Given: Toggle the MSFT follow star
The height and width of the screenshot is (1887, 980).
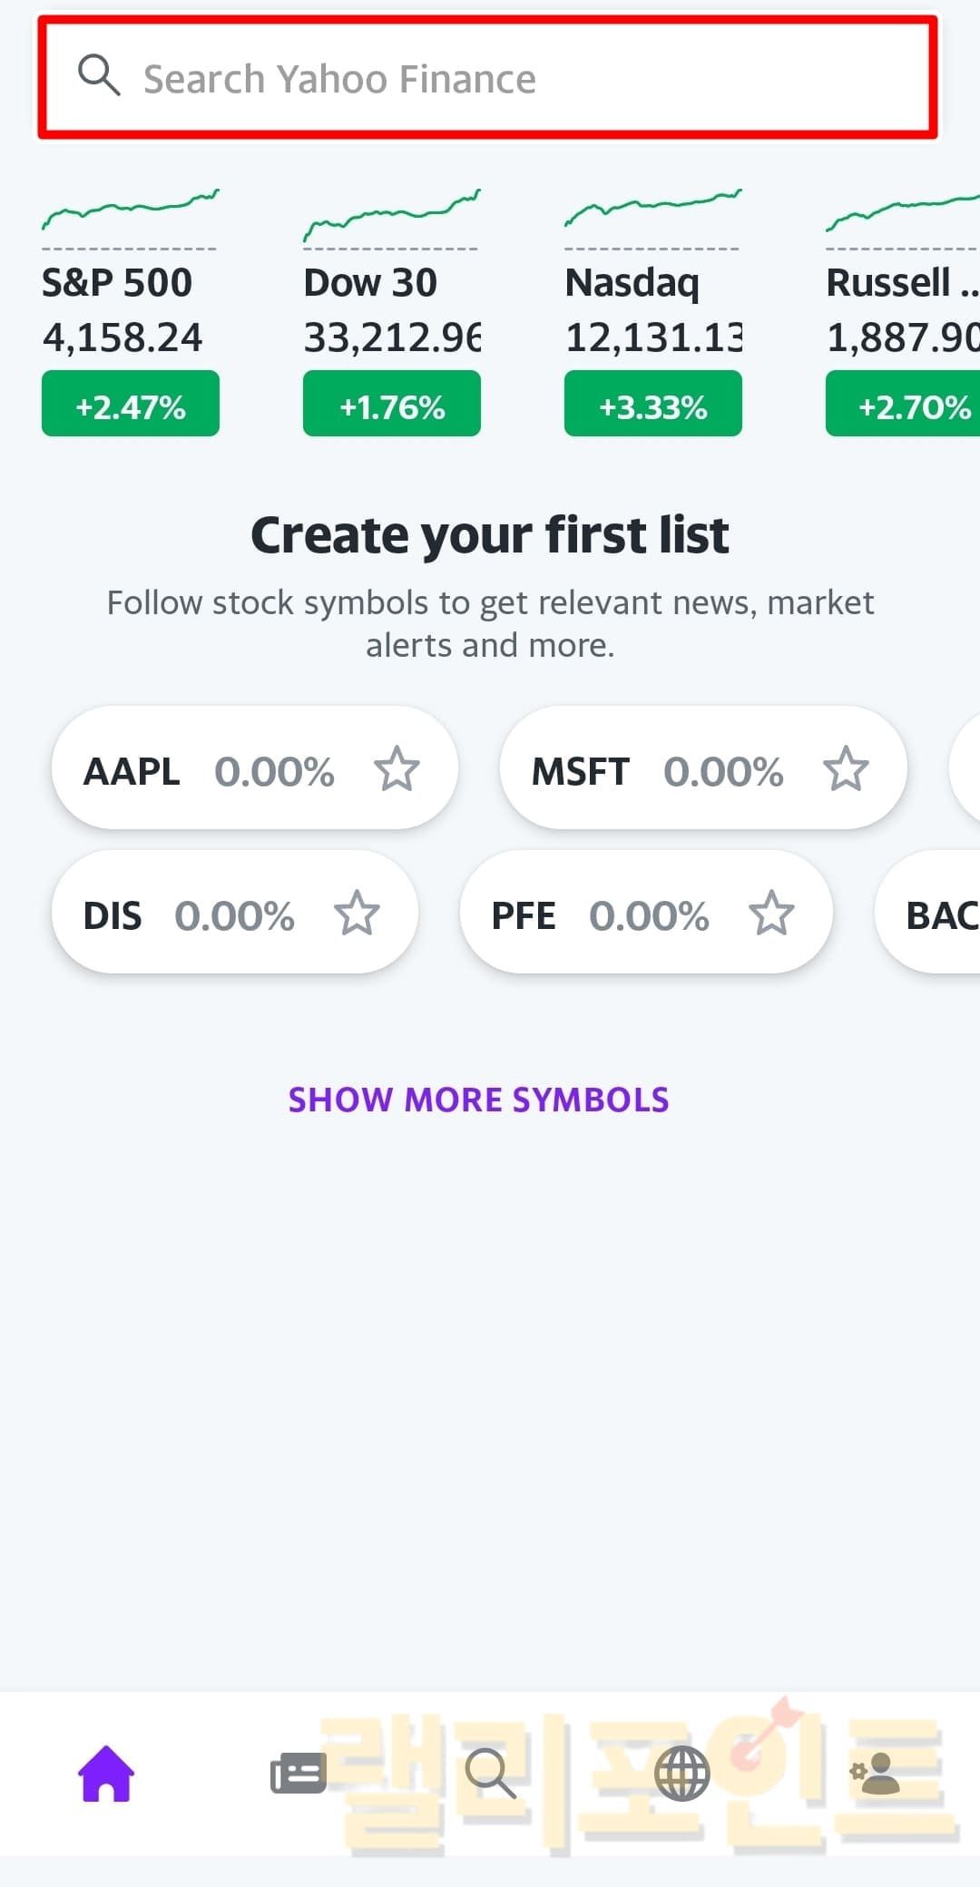Looking at the screenshot, I should click(846, 769).
